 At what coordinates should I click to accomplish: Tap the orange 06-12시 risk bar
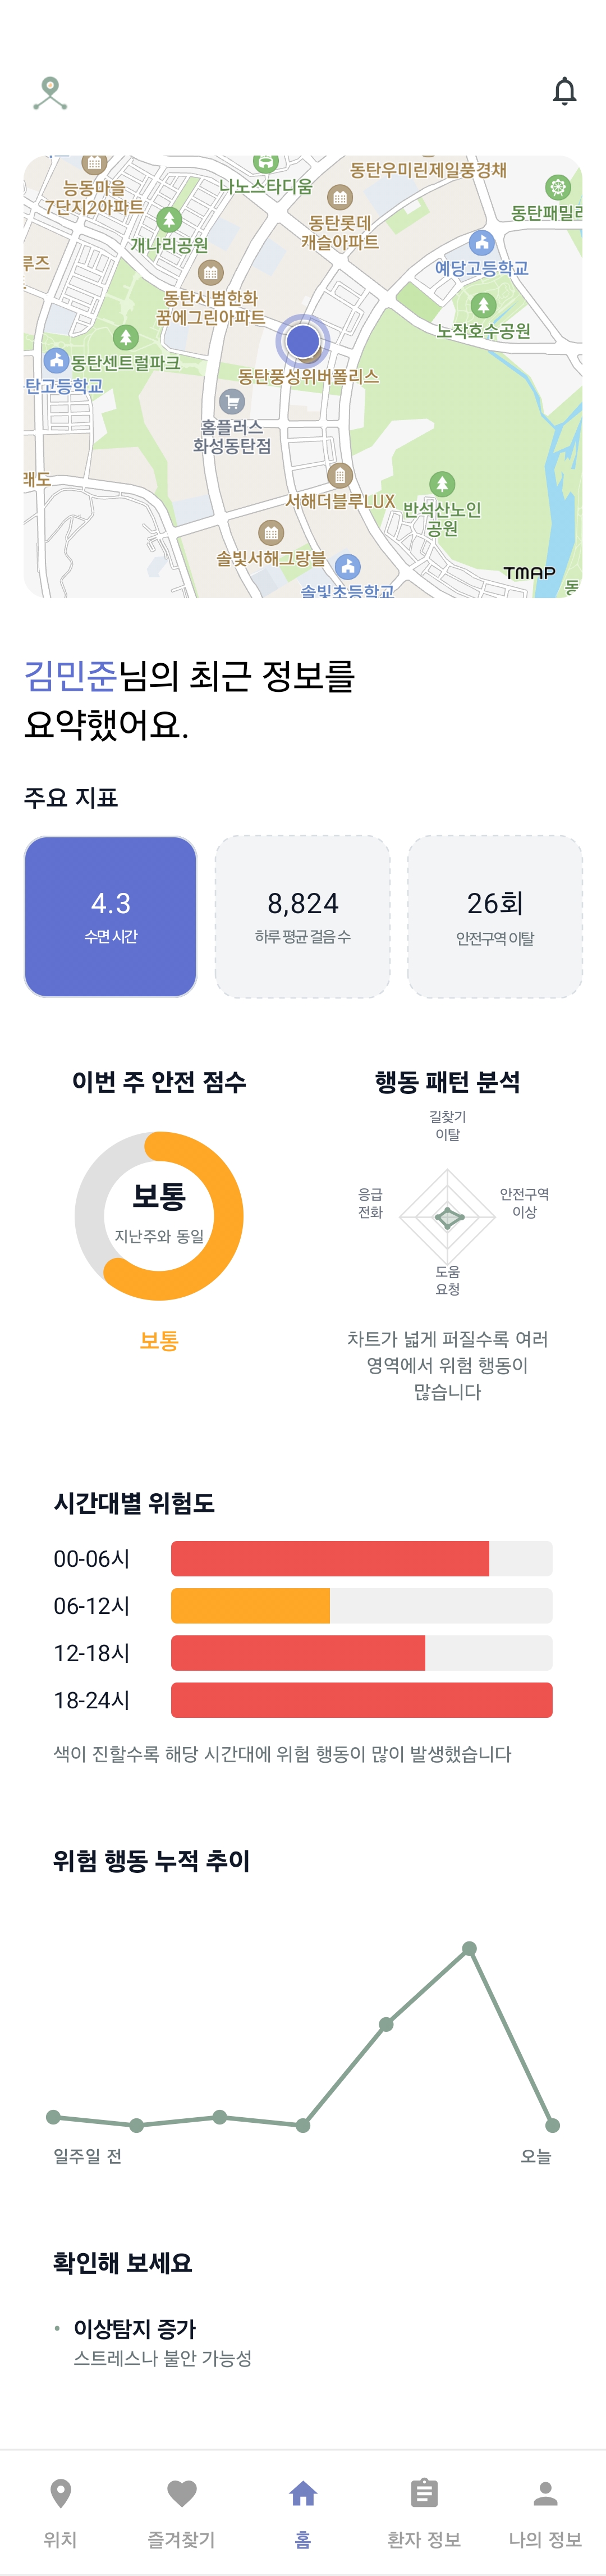point(251,1605)
